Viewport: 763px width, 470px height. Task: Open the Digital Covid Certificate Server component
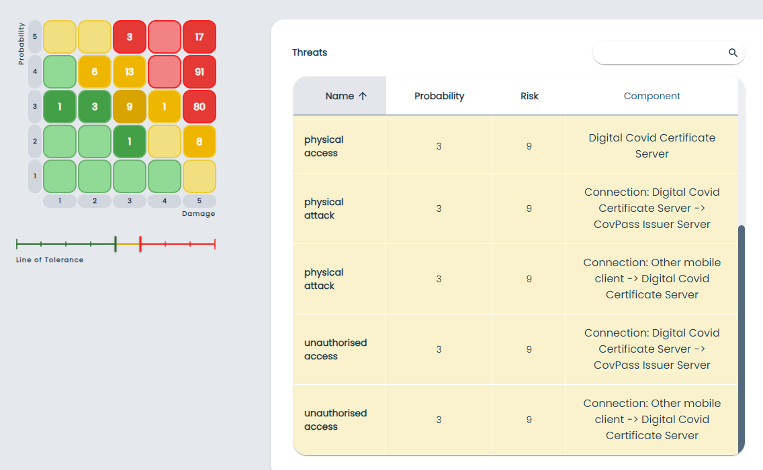pyautogui.click(x=652, y=145)
